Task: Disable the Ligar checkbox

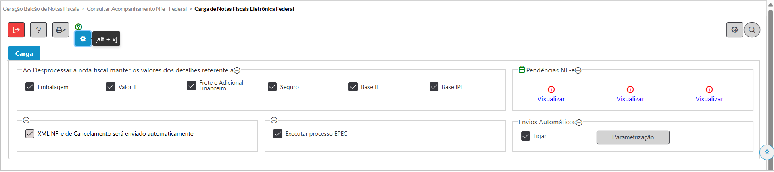Action: [x=526, y=136]
